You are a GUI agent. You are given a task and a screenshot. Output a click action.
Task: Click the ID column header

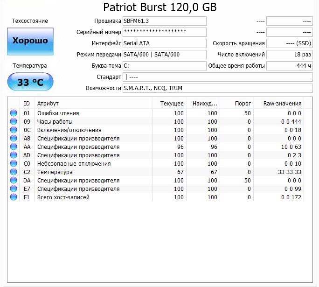coord(27,104)
